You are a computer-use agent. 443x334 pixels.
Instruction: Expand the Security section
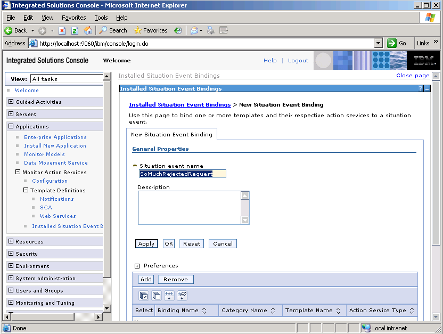[11, 254]
